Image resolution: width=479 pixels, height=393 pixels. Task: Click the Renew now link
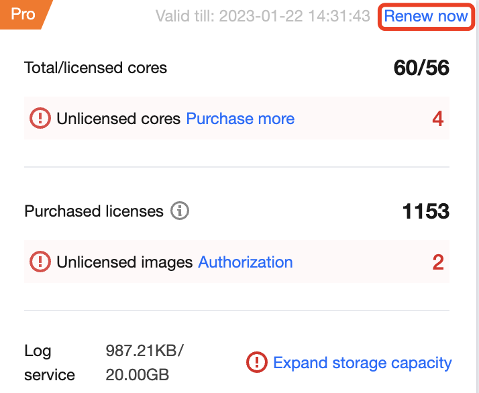click(425, 16)
